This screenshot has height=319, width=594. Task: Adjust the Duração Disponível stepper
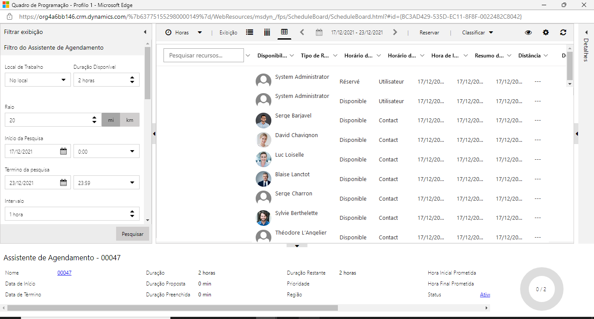click(x=132, y=80)
